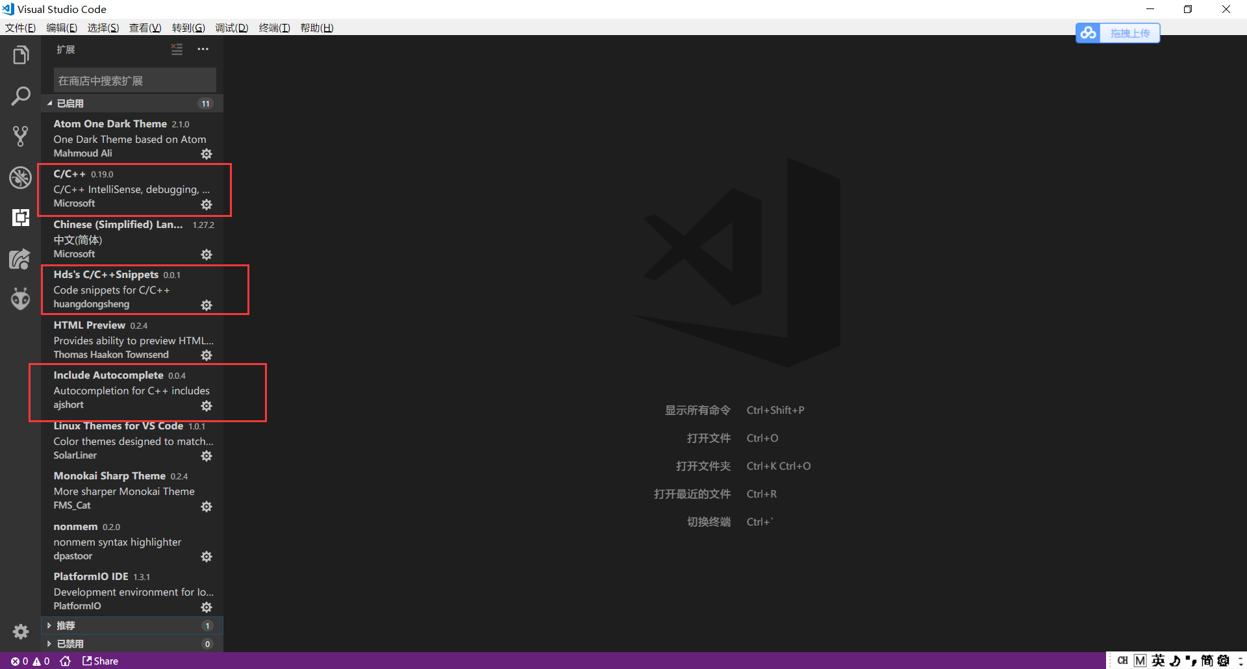Open the Source Control view
This screenshot has height=669, width=1247.
tap(21, 136)
